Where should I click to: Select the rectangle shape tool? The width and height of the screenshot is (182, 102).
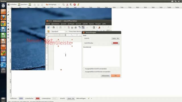click(x=8, y=24)
